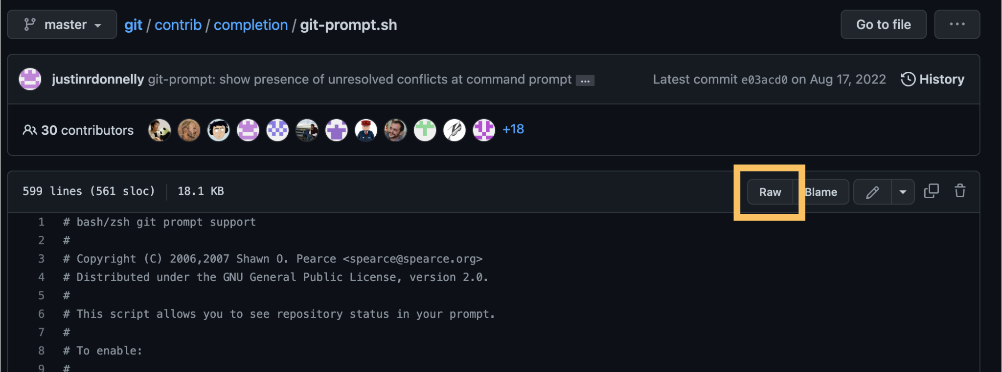
Task: Open the History view via clock icon
Action: pyautogui.click(x=908, y=79)
